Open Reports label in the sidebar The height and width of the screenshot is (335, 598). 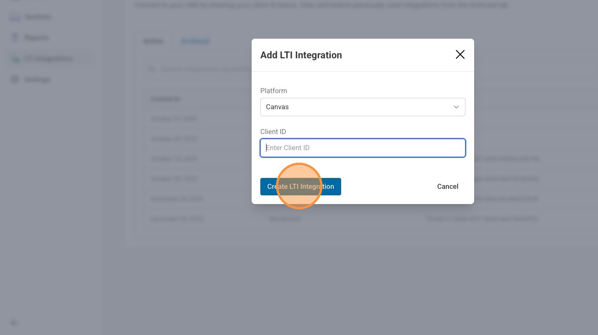pos(37,38)
